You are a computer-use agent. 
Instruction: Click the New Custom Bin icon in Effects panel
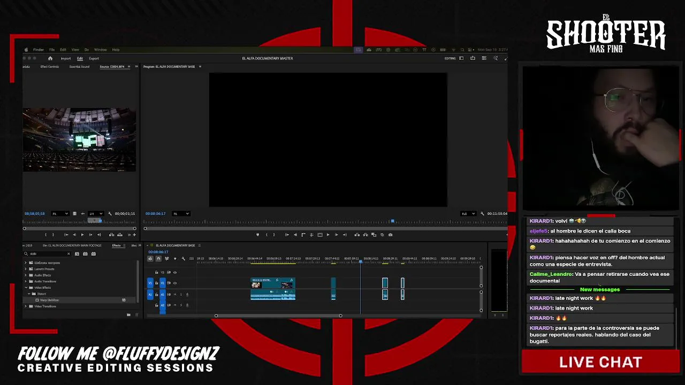tap(128, 314)
